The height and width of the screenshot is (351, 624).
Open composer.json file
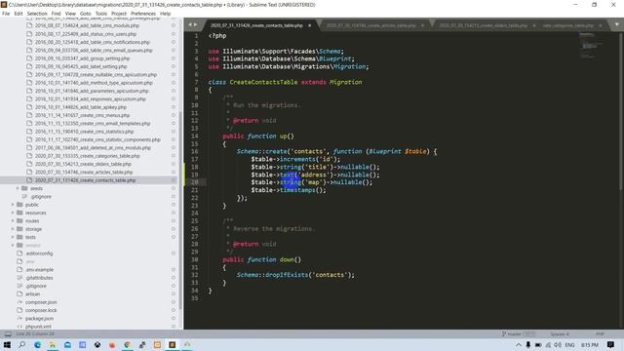pos(41,302)
